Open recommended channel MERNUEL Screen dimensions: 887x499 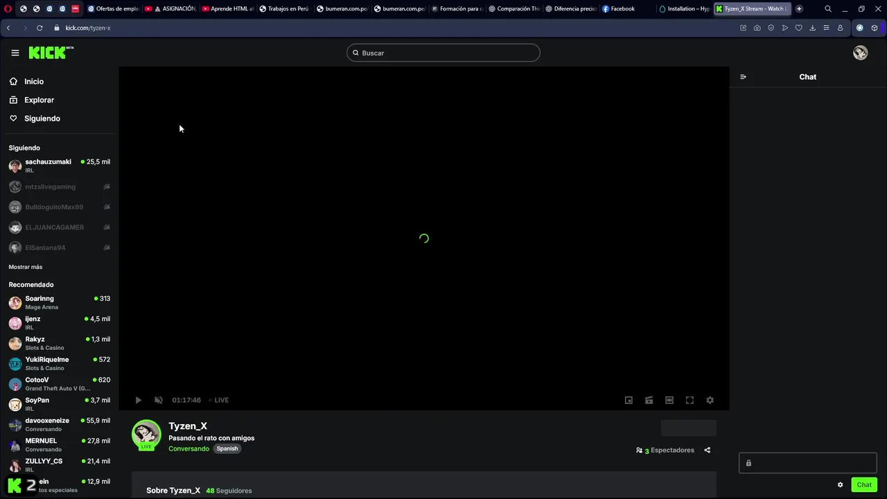[x=59, y=444]
